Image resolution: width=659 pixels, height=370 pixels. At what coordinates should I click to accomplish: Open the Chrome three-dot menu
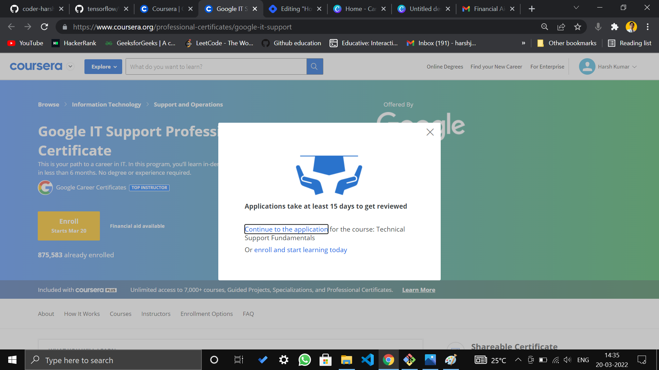click(x=648, y=27)
